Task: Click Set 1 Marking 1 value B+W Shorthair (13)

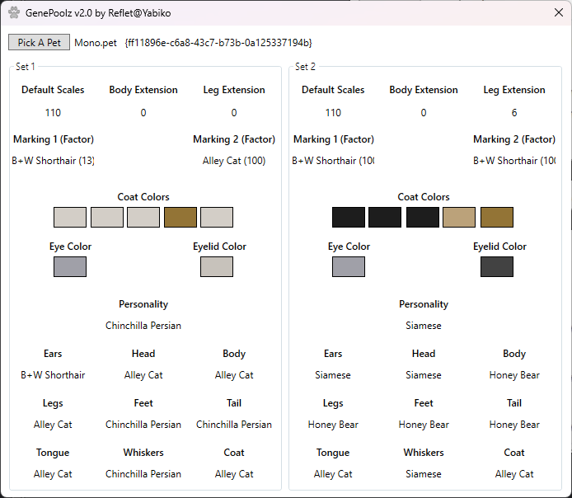Action: (x=53, y=161)
